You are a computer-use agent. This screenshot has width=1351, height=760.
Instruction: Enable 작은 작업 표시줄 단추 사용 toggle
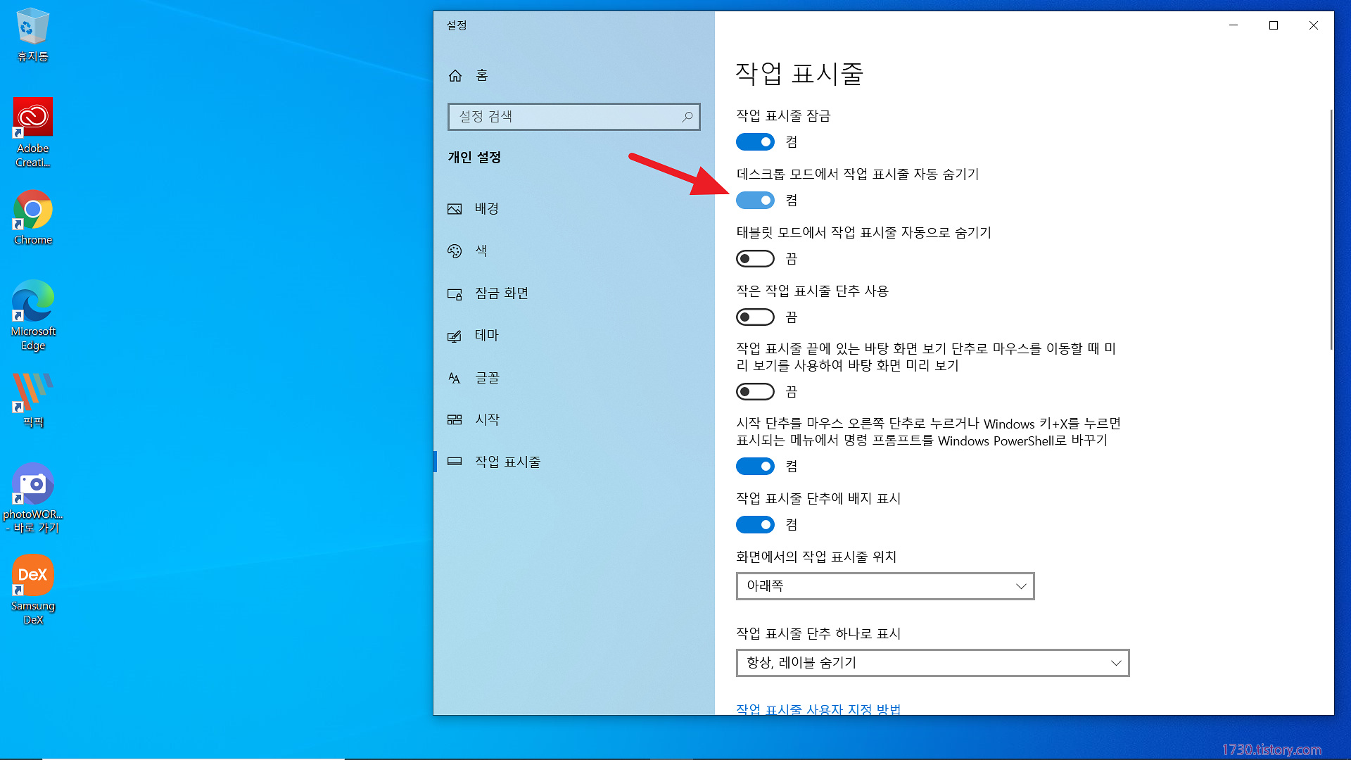[755, 317]
